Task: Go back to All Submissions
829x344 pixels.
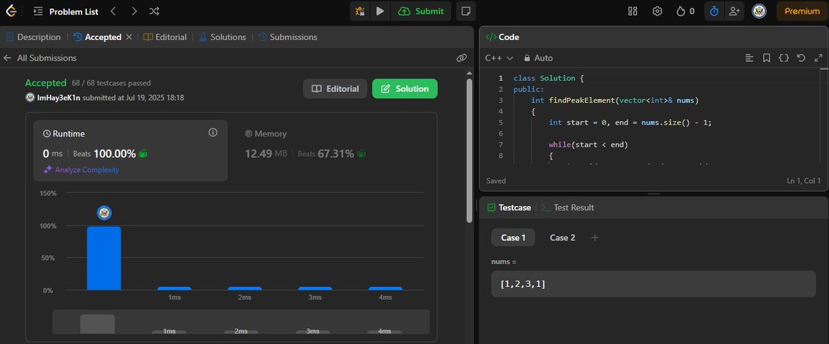Action: pos(40,58)
